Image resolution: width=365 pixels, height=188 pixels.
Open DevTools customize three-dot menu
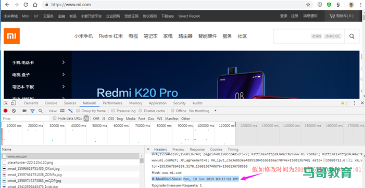click(354, 103)
